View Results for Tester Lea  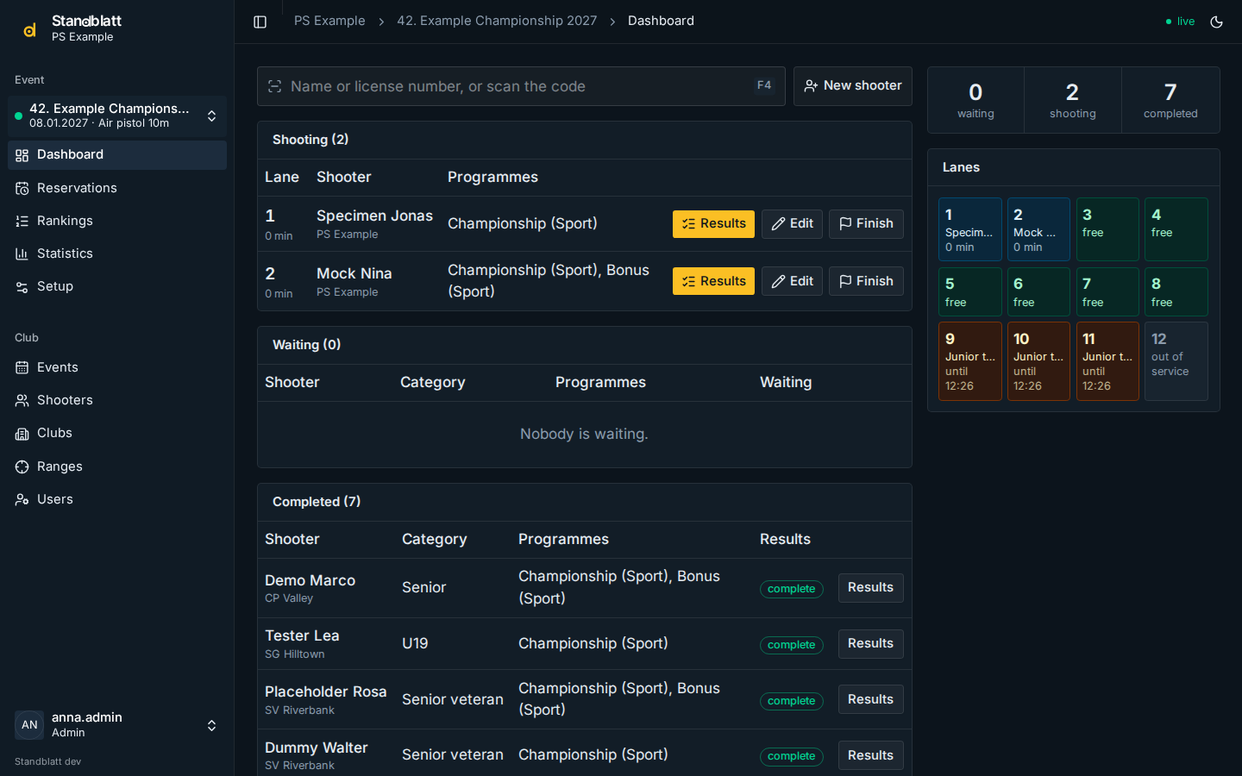point(871,644)
